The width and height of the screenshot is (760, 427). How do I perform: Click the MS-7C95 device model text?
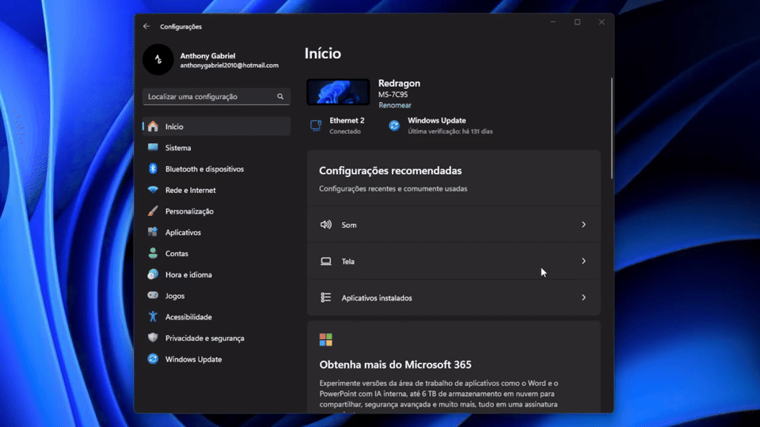[393, 94]
